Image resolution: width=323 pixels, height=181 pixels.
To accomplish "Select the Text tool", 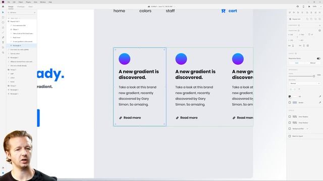I will [3, 42].
